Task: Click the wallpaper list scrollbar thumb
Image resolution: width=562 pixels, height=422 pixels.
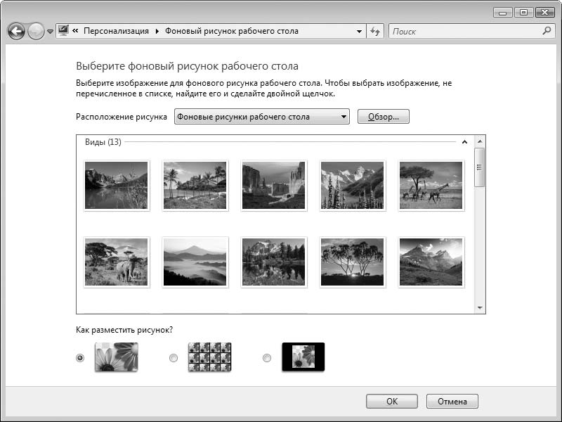Action: 480,167
